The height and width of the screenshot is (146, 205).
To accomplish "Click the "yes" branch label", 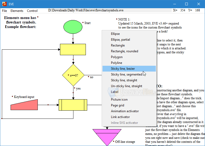I will point(78,88).
